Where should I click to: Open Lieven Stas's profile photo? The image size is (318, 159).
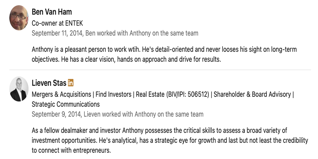coord(19,89)
